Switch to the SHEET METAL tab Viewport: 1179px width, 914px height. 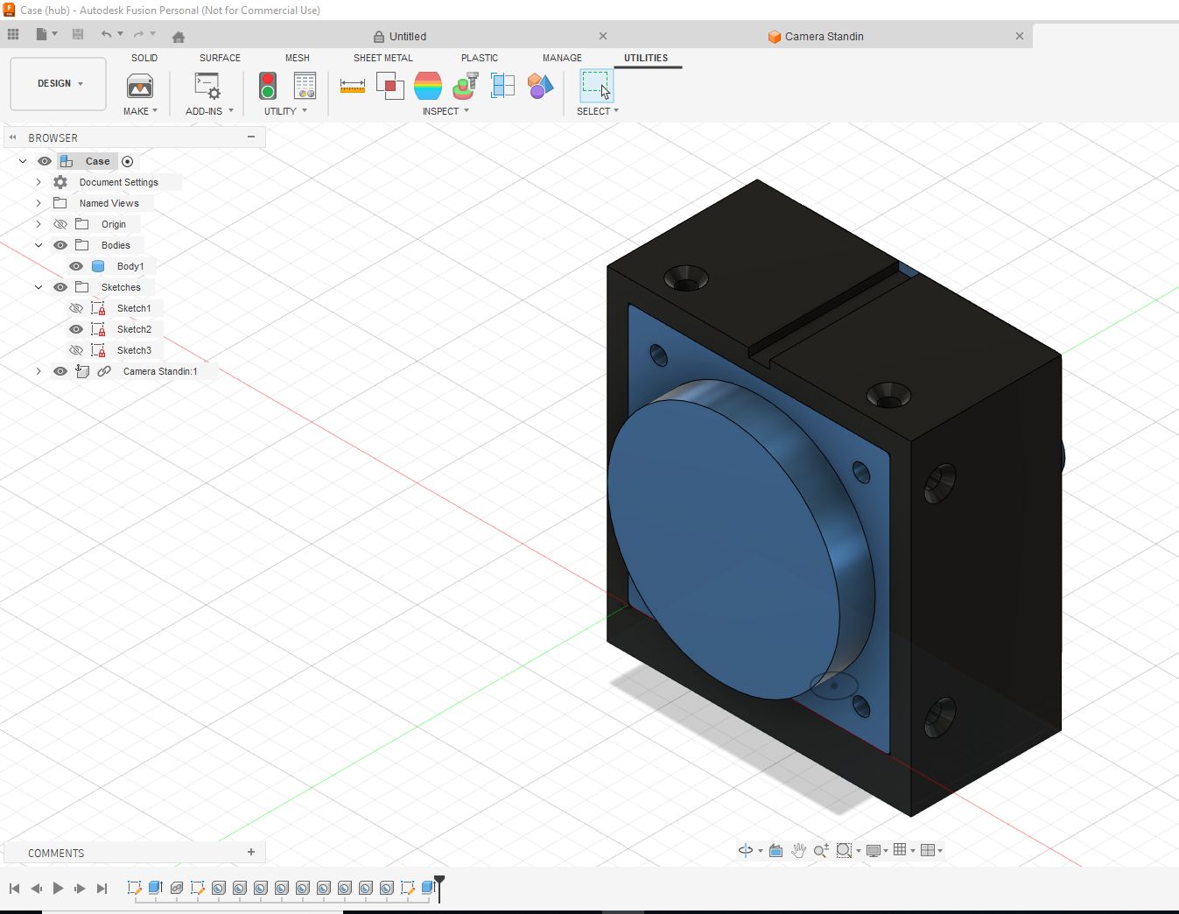pyautogui.click(x=383, y=58)
